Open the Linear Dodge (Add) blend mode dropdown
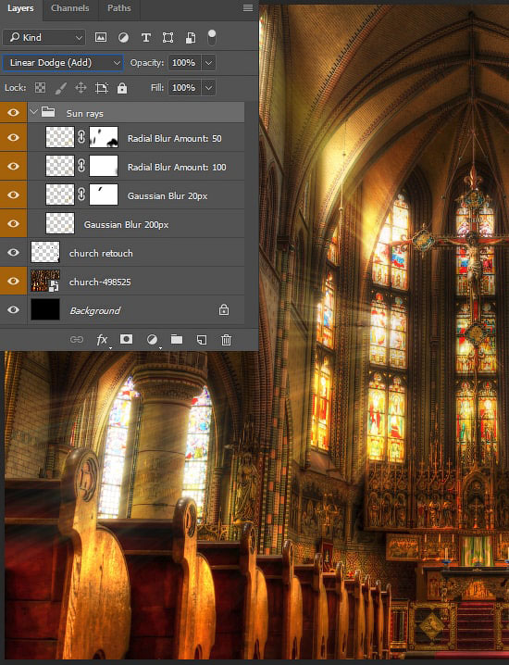 (63, 63)
